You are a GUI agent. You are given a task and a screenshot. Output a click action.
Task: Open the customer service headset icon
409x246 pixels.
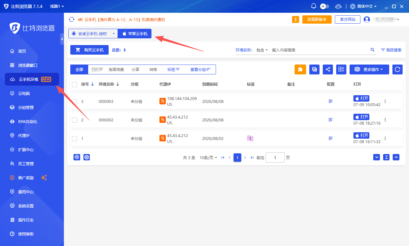(338, 6)
